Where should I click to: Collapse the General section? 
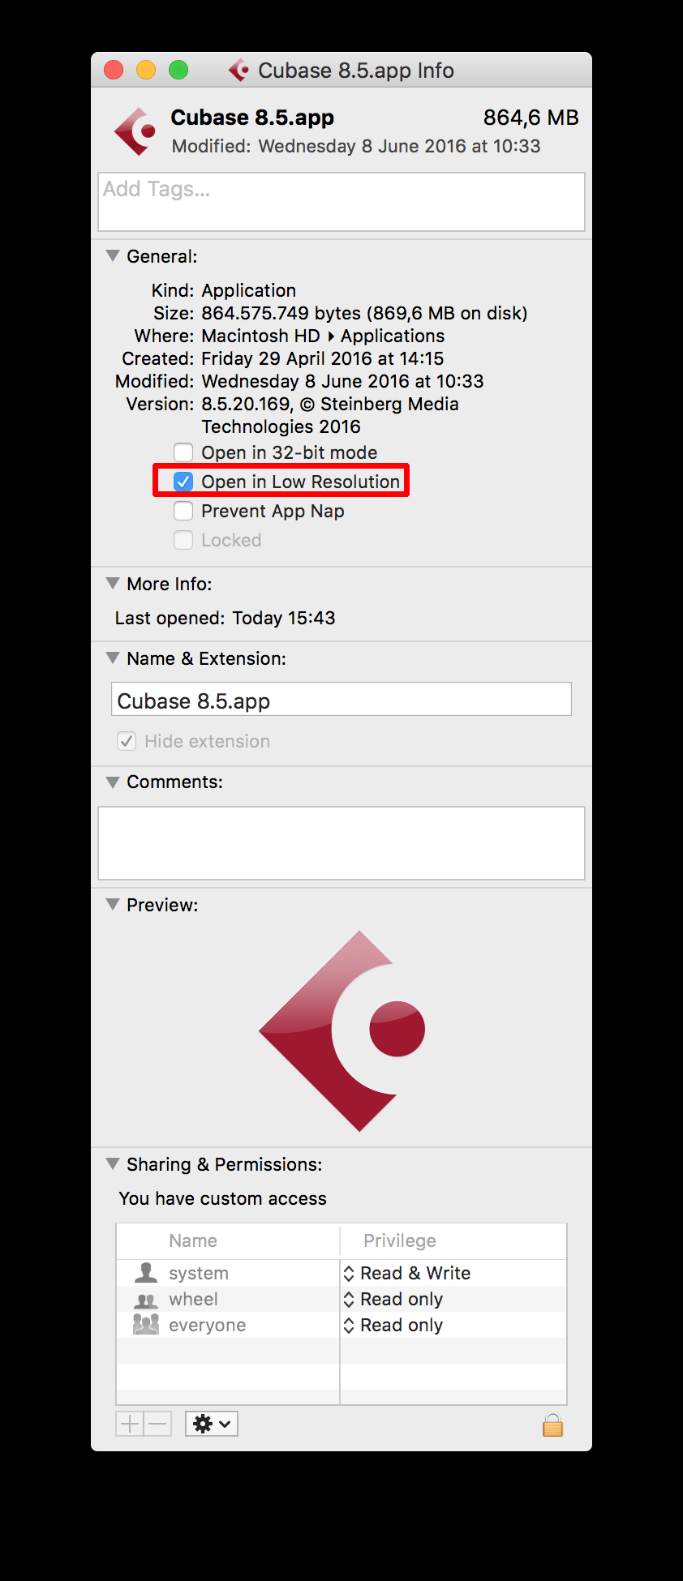(x=113, y=256)
